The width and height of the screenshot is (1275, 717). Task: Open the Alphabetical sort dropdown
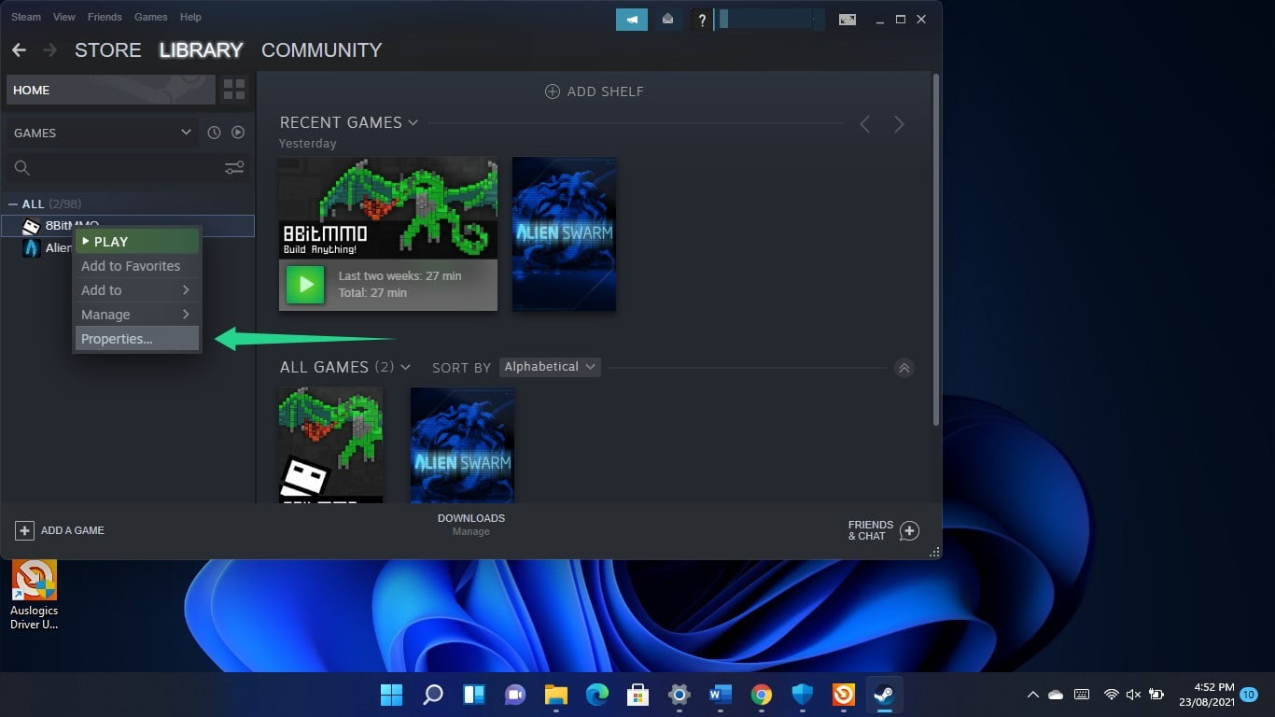tap(549, 366)
